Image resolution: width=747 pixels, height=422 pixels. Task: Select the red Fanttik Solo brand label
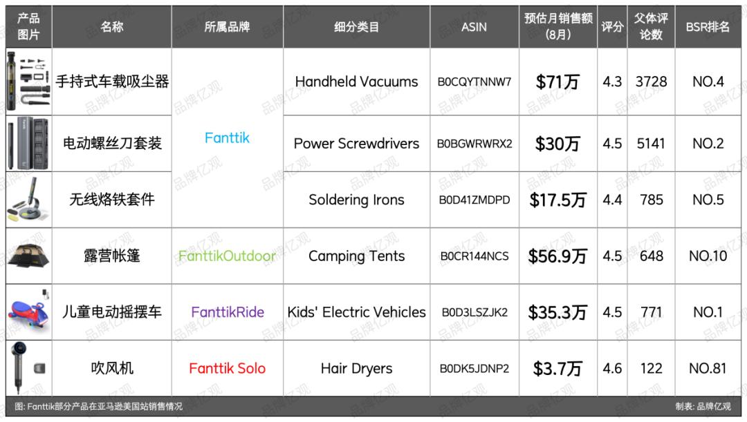click(x=227, y=368)
